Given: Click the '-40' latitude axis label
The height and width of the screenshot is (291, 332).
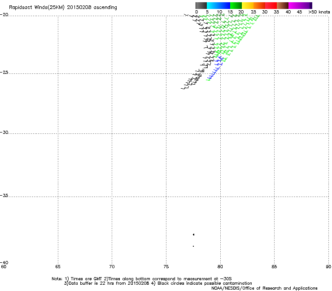Looking at the screenshot, I should coord(4,262).
